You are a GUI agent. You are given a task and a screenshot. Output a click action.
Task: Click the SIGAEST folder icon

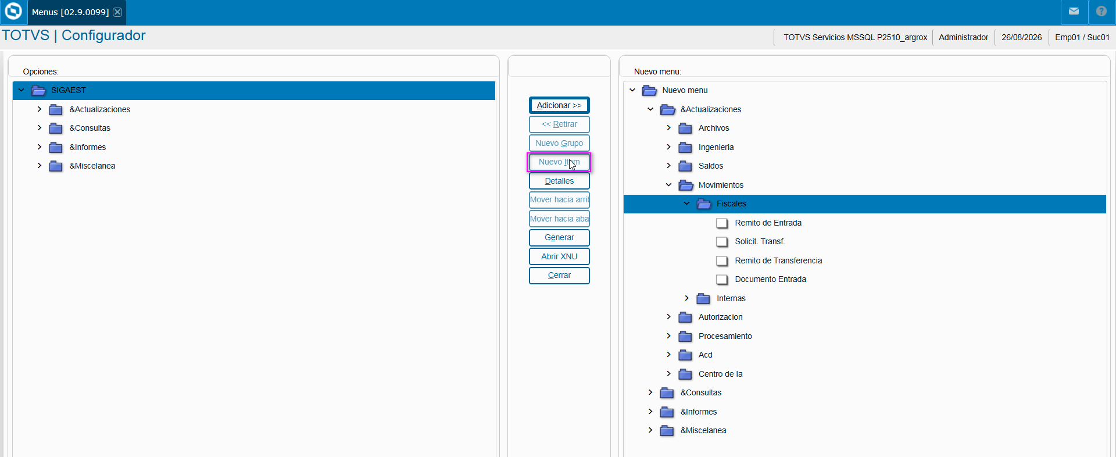pyautogui.click(x=38, y=90)
